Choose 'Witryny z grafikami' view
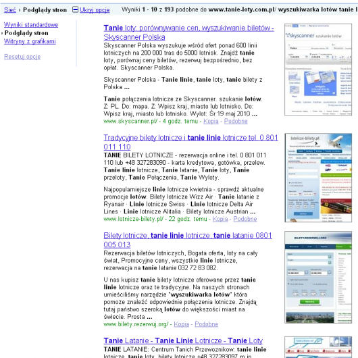Image resolution: width=358 pixels, height=358 pixels. pyautogui.click(x=30, y=41)
